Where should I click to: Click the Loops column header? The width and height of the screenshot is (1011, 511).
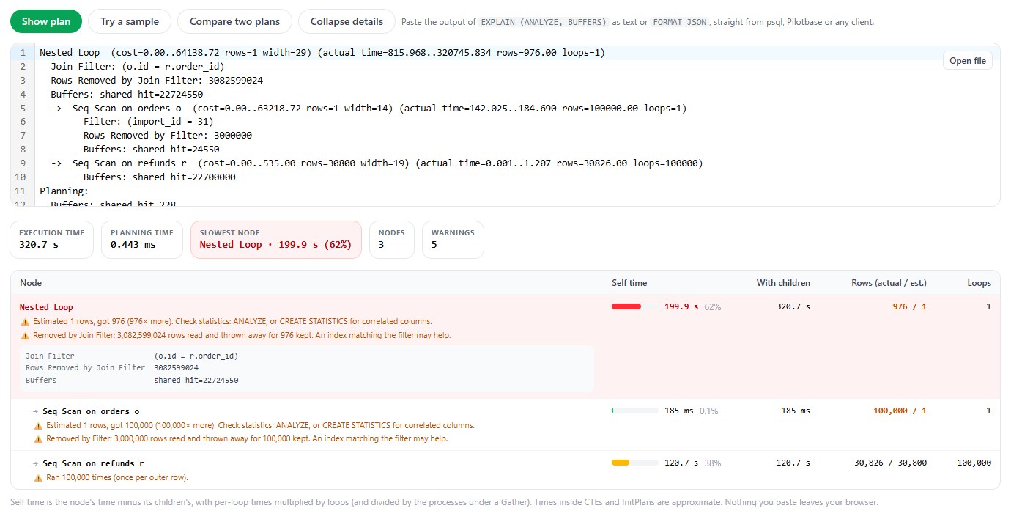click(979, 282)
